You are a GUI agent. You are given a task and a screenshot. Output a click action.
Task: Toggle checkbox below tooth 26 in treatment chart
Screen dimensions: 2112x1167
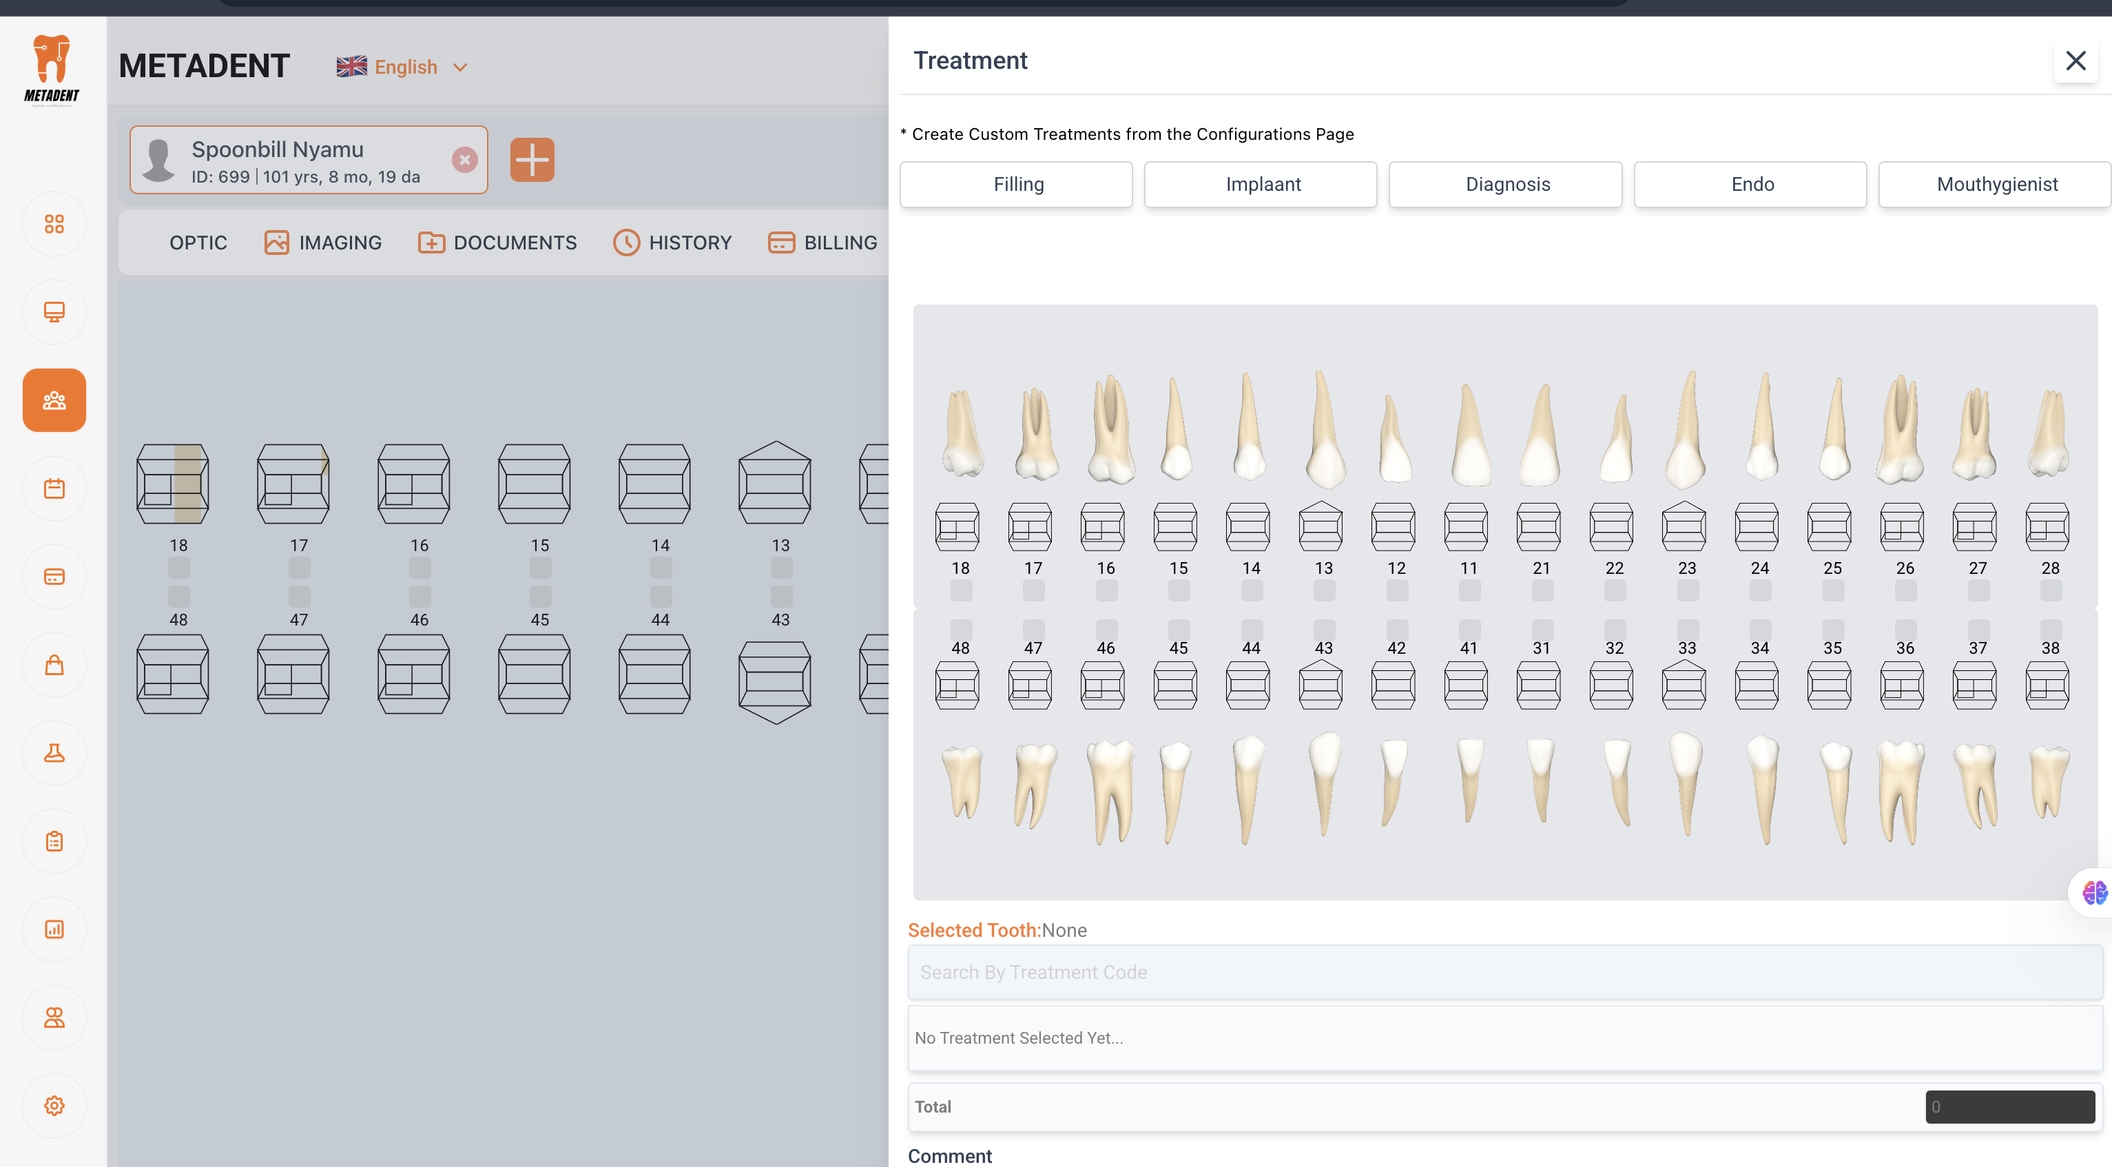1905,590
